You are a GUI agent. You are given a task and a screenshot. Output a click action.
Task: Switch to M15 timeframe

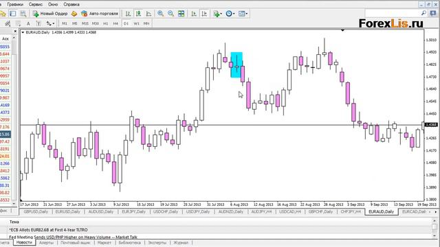point(85,23)
